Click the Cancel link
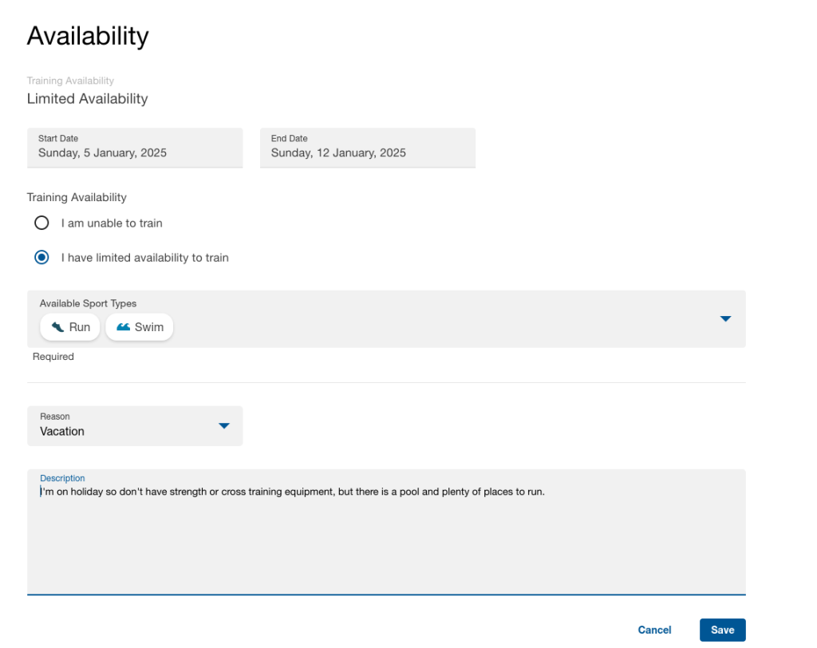This screenshot has height=648, width=817. (x=654, y=630)
